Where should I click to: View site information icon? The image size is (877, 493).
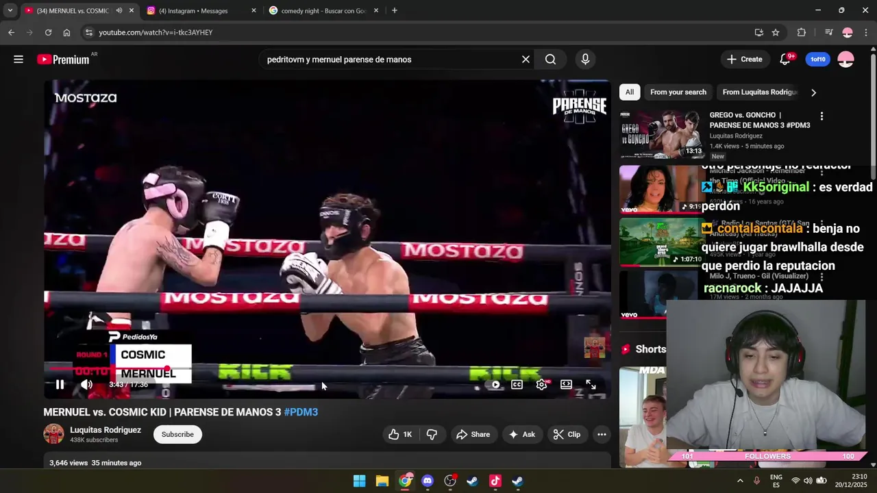(x=88, y=32)
